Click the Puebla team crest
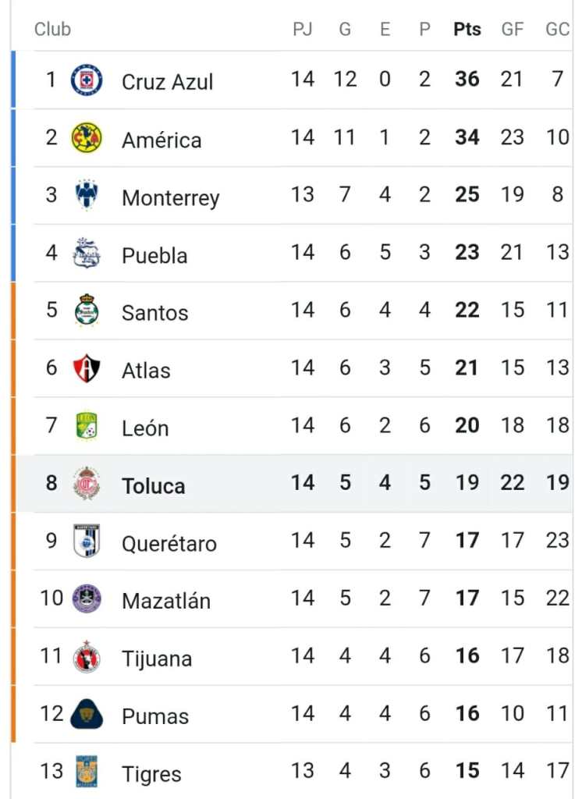 [x=86, y=253]
